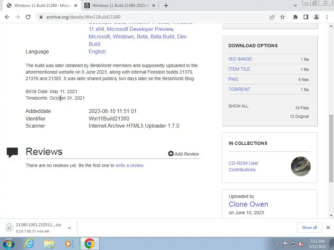Open the Clone Owen uploader profile
Screen dimensions: 334x250
coord(248,204)
